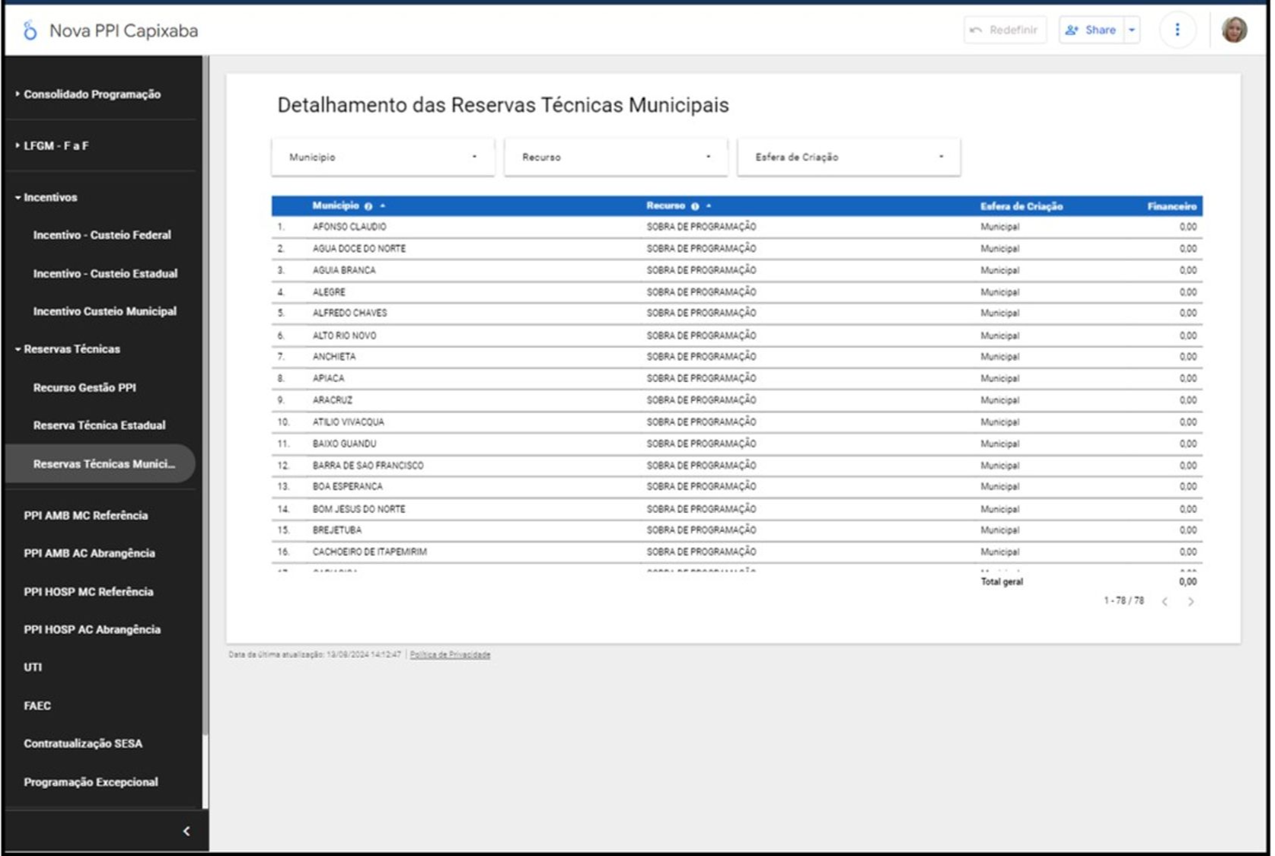This screenshot has height=856, width=1275.
Task: Open the Esfera de Criação filter dropdown
Action: click(x=849, y=158)
